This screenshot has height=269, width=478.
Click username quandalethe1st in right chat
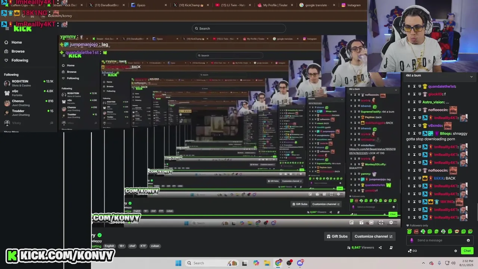[x=441, y=86]
